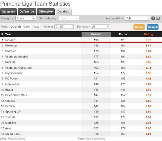Screen dimensions: 162x141
Task: Open the Portimonense team link
Action: (14, 73)
